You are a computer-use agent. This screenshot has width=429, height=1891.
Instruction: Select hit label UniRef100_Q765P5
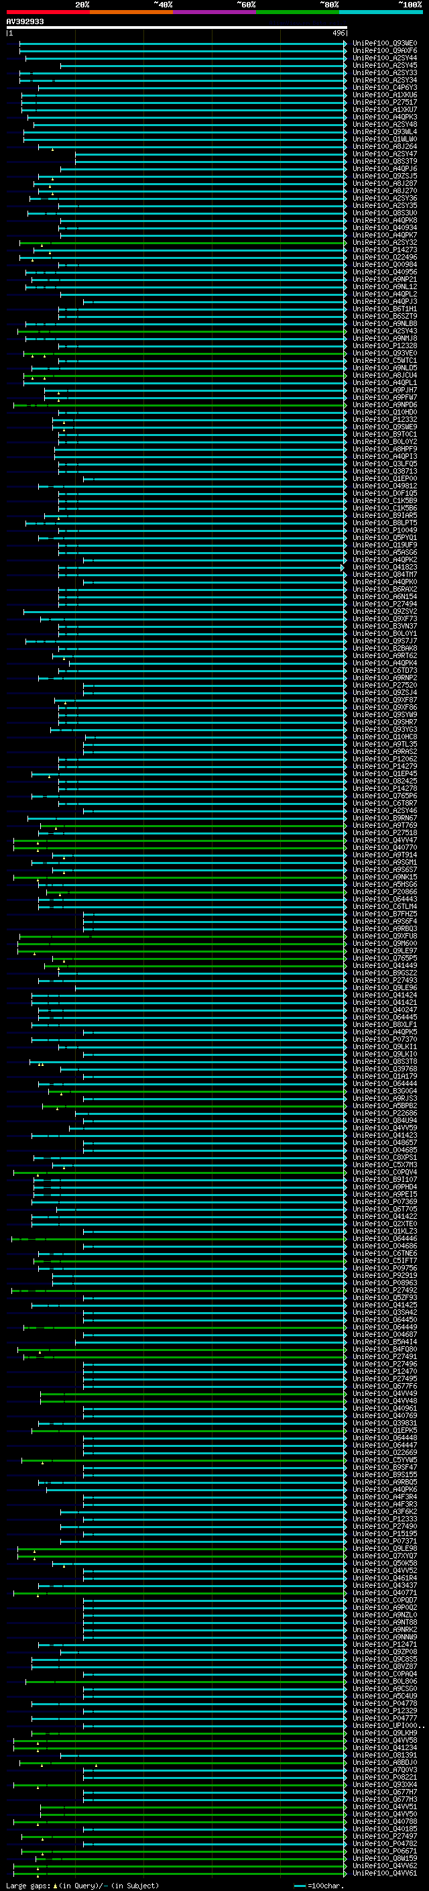(385, 958)
